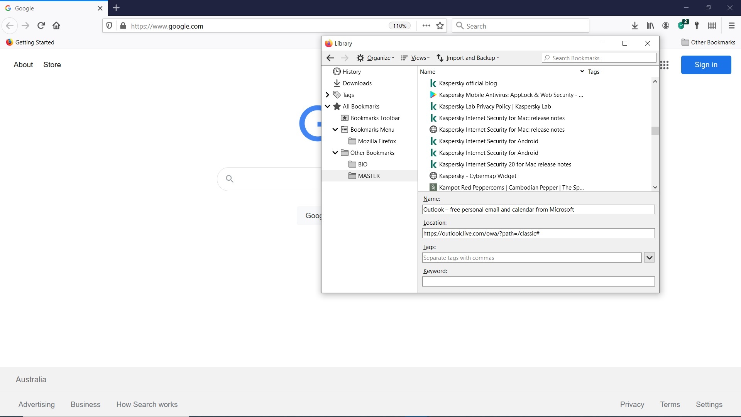
Task: Open the Privacy link in the footer
Action: (x=632, y=404)
